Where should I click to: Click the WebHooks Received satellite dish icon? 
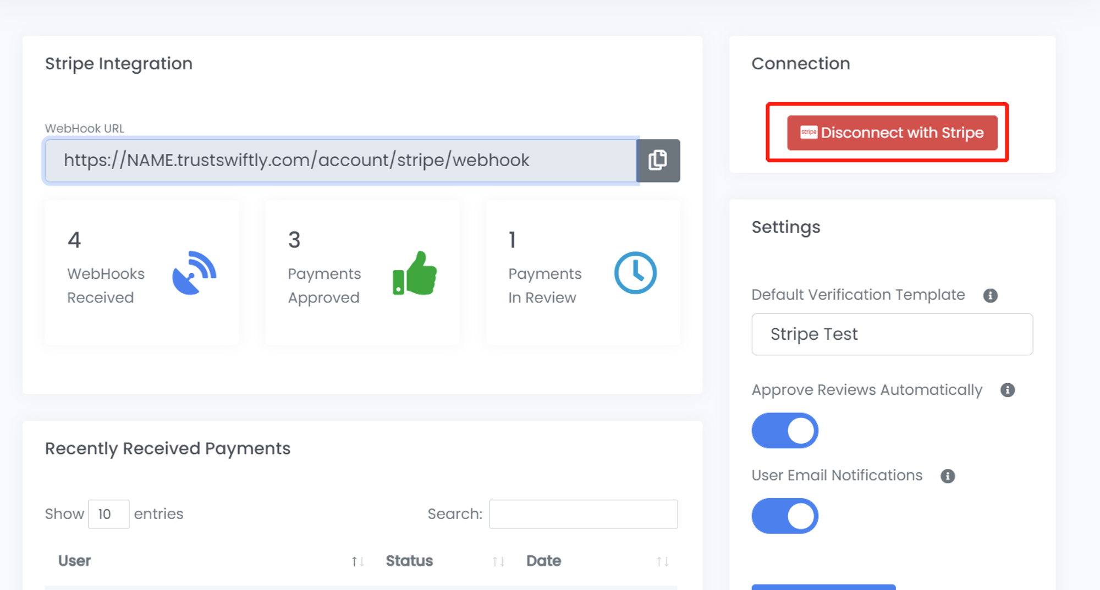194,273
